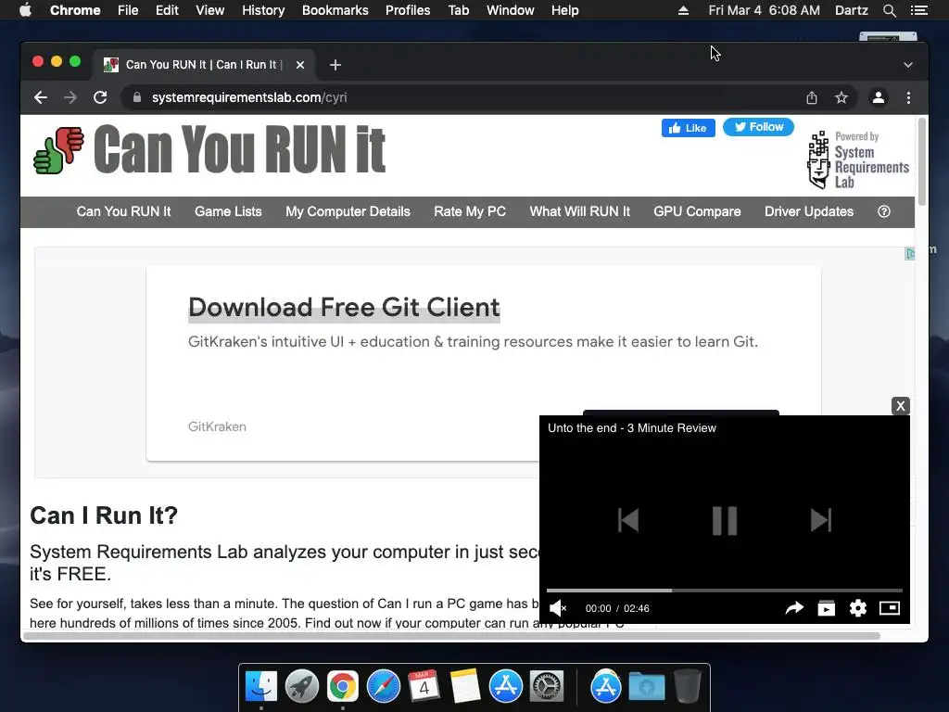Open the Edit menu
949x712 pixels.
tap(167, 10)
